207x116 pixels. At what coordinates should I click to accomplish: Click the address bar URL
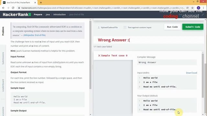click(x=103, y=8)
